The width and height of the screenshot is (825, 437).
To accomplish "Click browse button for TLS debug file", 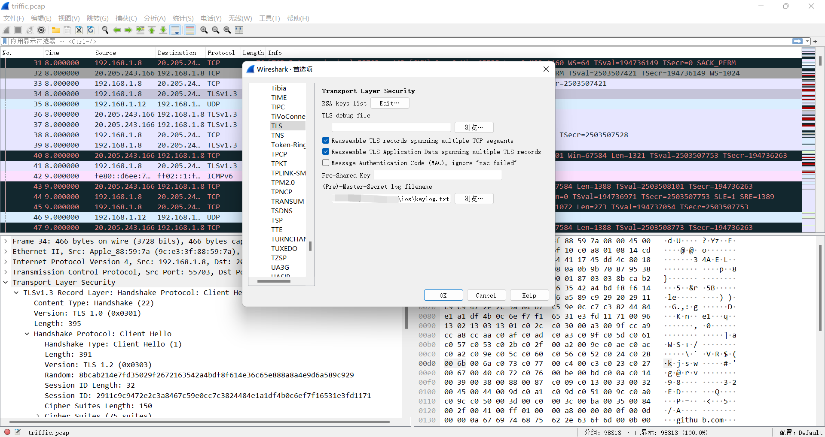I will tap(474, 127).
